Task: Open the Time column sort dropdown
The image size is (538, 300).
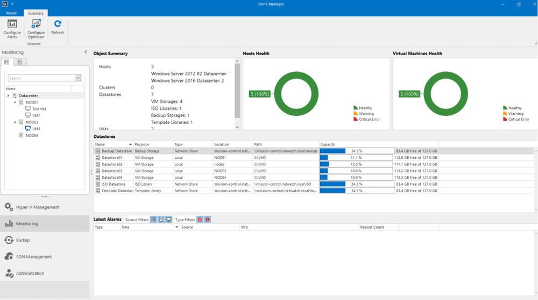Action: [176, 227]
